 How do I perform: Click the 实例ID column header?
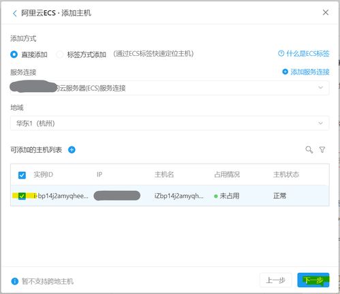pos(44,175)
